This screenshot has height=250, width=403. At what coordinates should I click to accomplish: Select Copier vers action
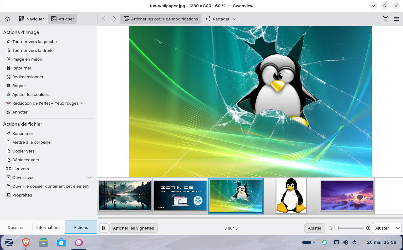tap(20, 151)
